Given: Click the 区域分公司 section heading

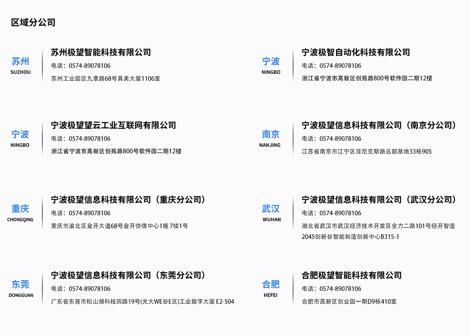Looking at the screenshot, I should pos(33,22).
